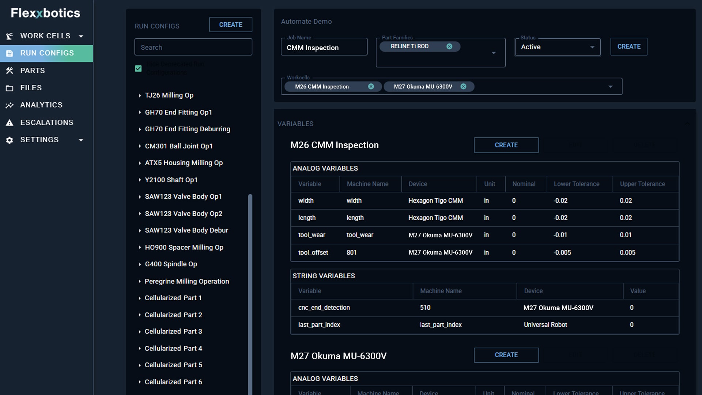The image size is (702, 395).
Task: Select SAW123 Valve Body Op2 config
Action: [184, 214]
